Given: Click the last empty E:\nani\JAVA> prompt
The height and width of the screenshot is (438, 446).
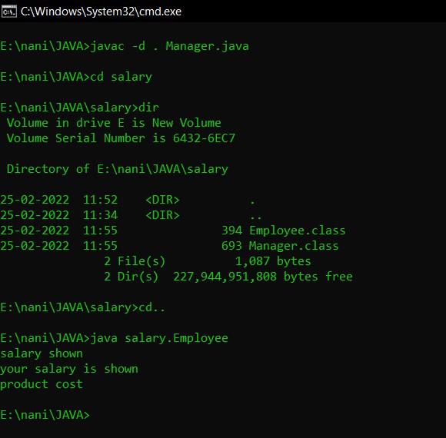Looking at the screenshot, I should 45,415.
